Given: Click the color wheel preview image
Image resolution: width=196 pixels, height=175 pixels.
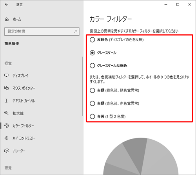Looking at the screenshot, I should [x=141, y=156].
